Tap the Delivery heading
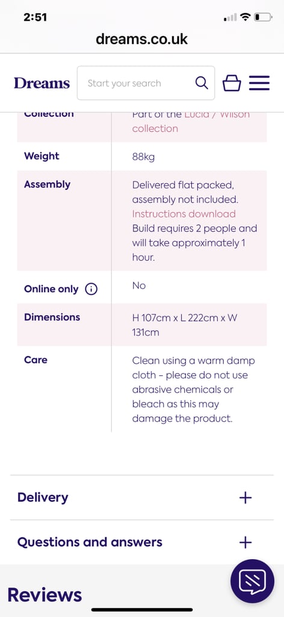The height and width of the screenshot is (617, 284). click(x=43, y=497)
